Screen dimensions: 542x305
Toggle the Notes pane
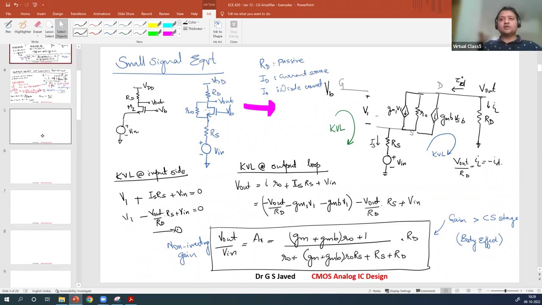(x=374, y=291)
